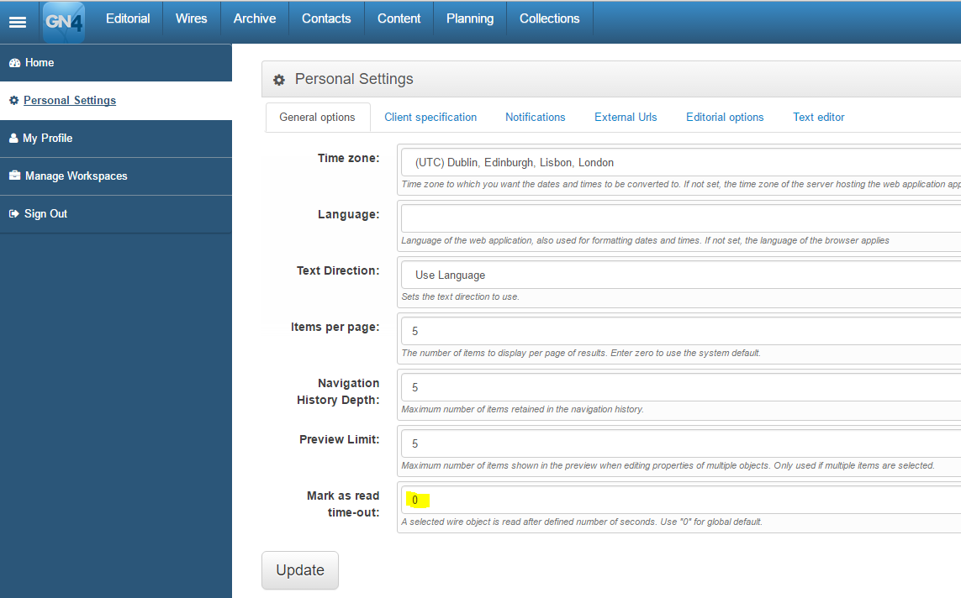Open the Personal Settings sidebar link
961x598 pixels.
coord(69,101)
